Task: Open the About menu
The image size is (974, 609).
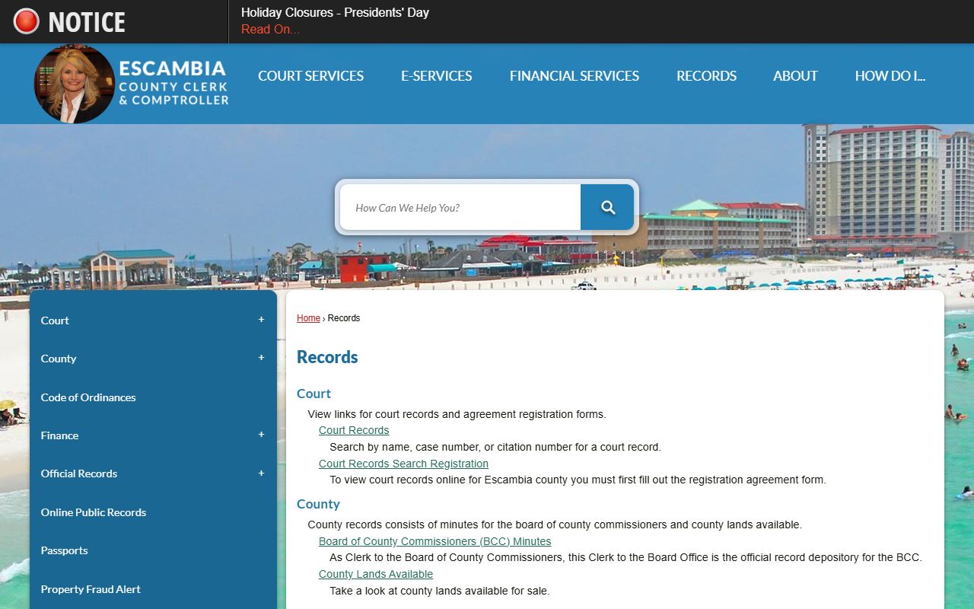Action: click(795, 76)
